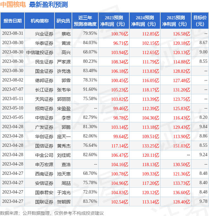
Task: Click target price 9.00
Action: click(203, 52)
